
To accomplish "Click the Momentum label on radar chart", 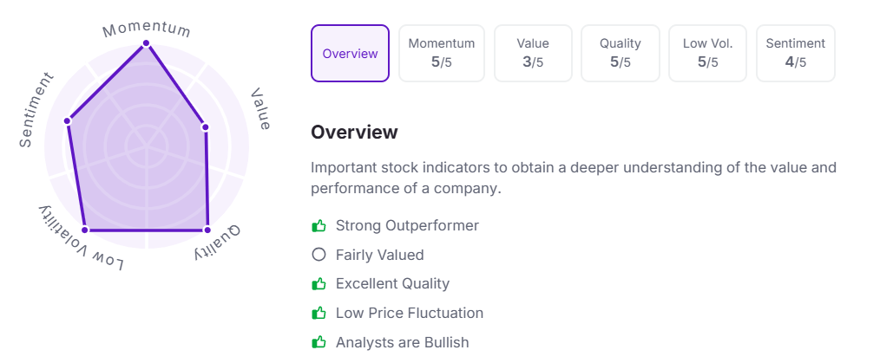I will click(147, 29).
